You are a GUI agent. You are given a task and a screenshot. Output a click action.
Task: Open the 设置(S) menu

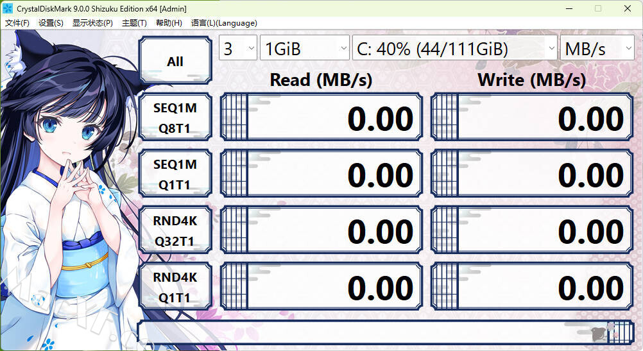click(51, 23)
